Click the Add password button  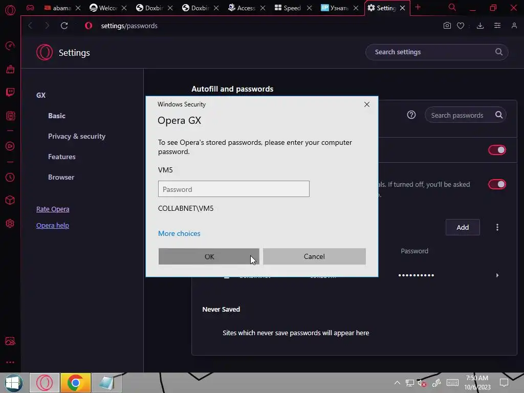click(x=463, y=227)
